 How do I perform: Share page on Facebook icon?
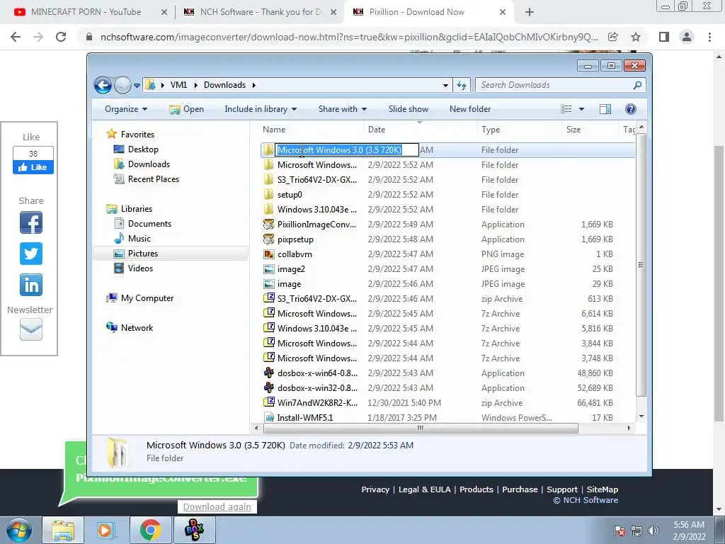31,222
